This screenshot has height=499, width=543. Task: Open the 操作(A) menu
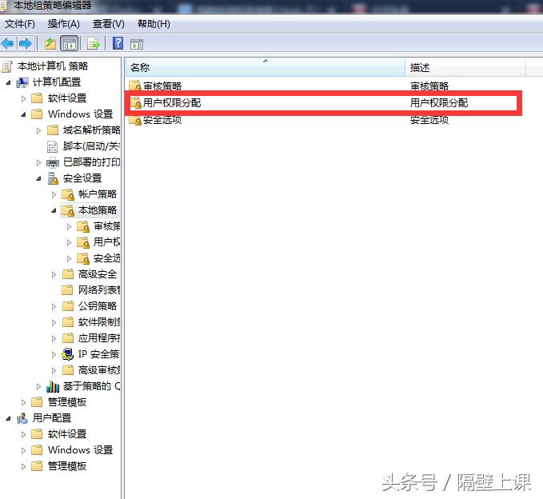(x=63, y=24)
